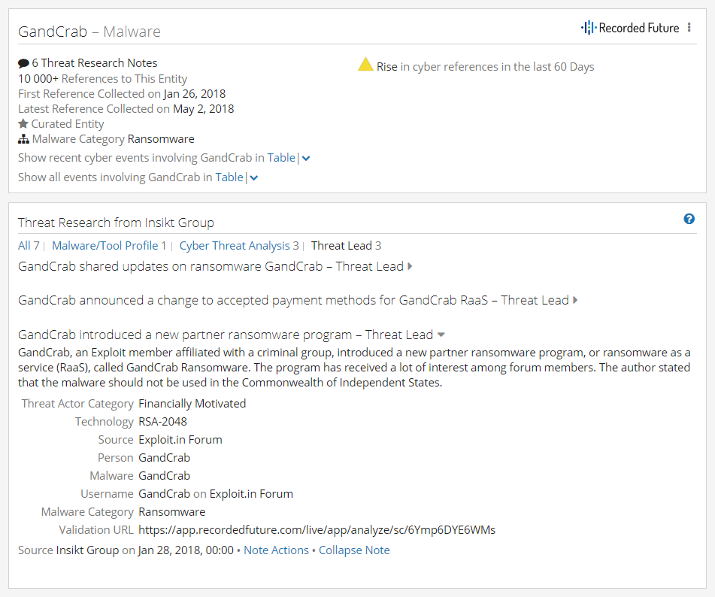
Task: Open the Validation URL link
Action: tap(317, 530)
